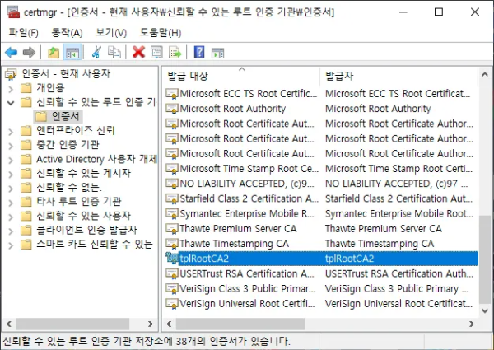Open the 도움말(H) menu
The width and height of the screenshot is (494, 350).
pos(161,32)
